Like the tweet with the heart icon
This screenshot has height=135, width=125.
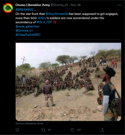click(72, 130)
